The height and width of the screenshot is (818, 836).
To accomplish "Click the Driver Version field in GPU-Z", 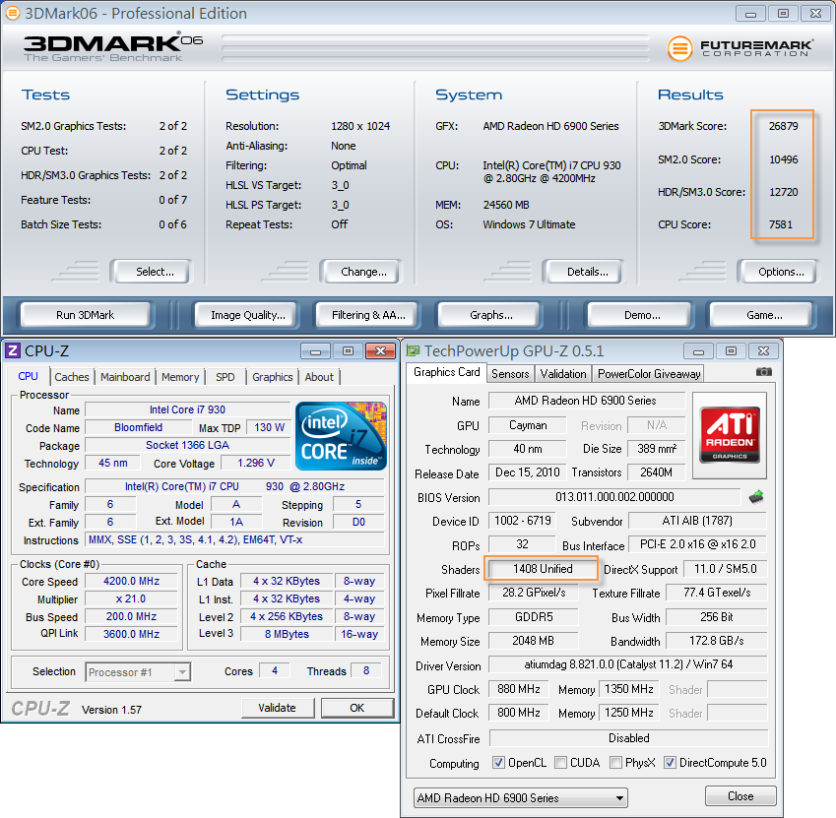I will pyautogui.click(x=628, y=664).
